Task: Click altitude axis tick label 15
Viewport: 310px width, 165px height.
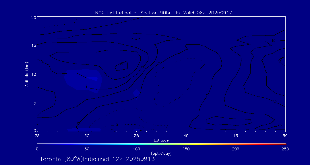Action: point(33,46)
